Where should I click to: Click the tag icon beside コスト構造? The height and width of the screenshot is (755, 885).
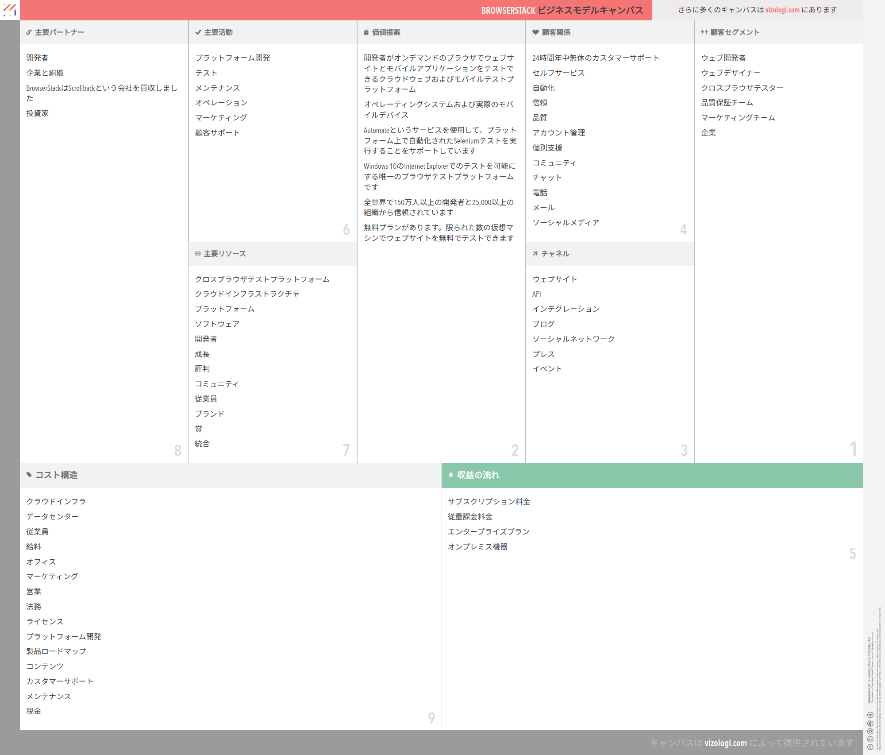coord(29,475)
